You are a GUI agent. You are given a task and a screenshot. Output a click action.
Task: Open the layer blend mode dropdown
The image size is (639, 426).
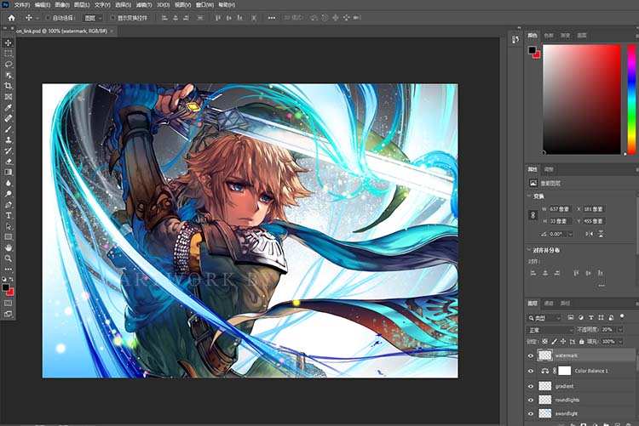(x=550, y=329)
